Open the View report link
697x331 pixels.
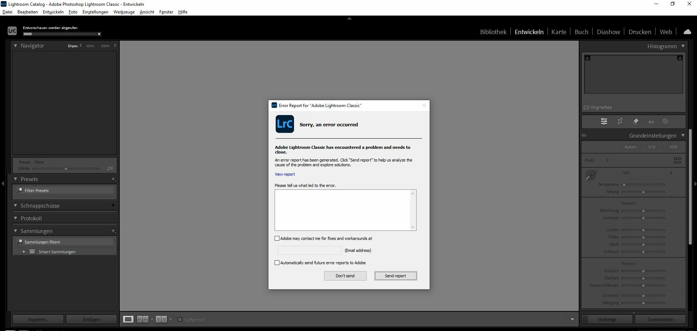coord(285,174)
